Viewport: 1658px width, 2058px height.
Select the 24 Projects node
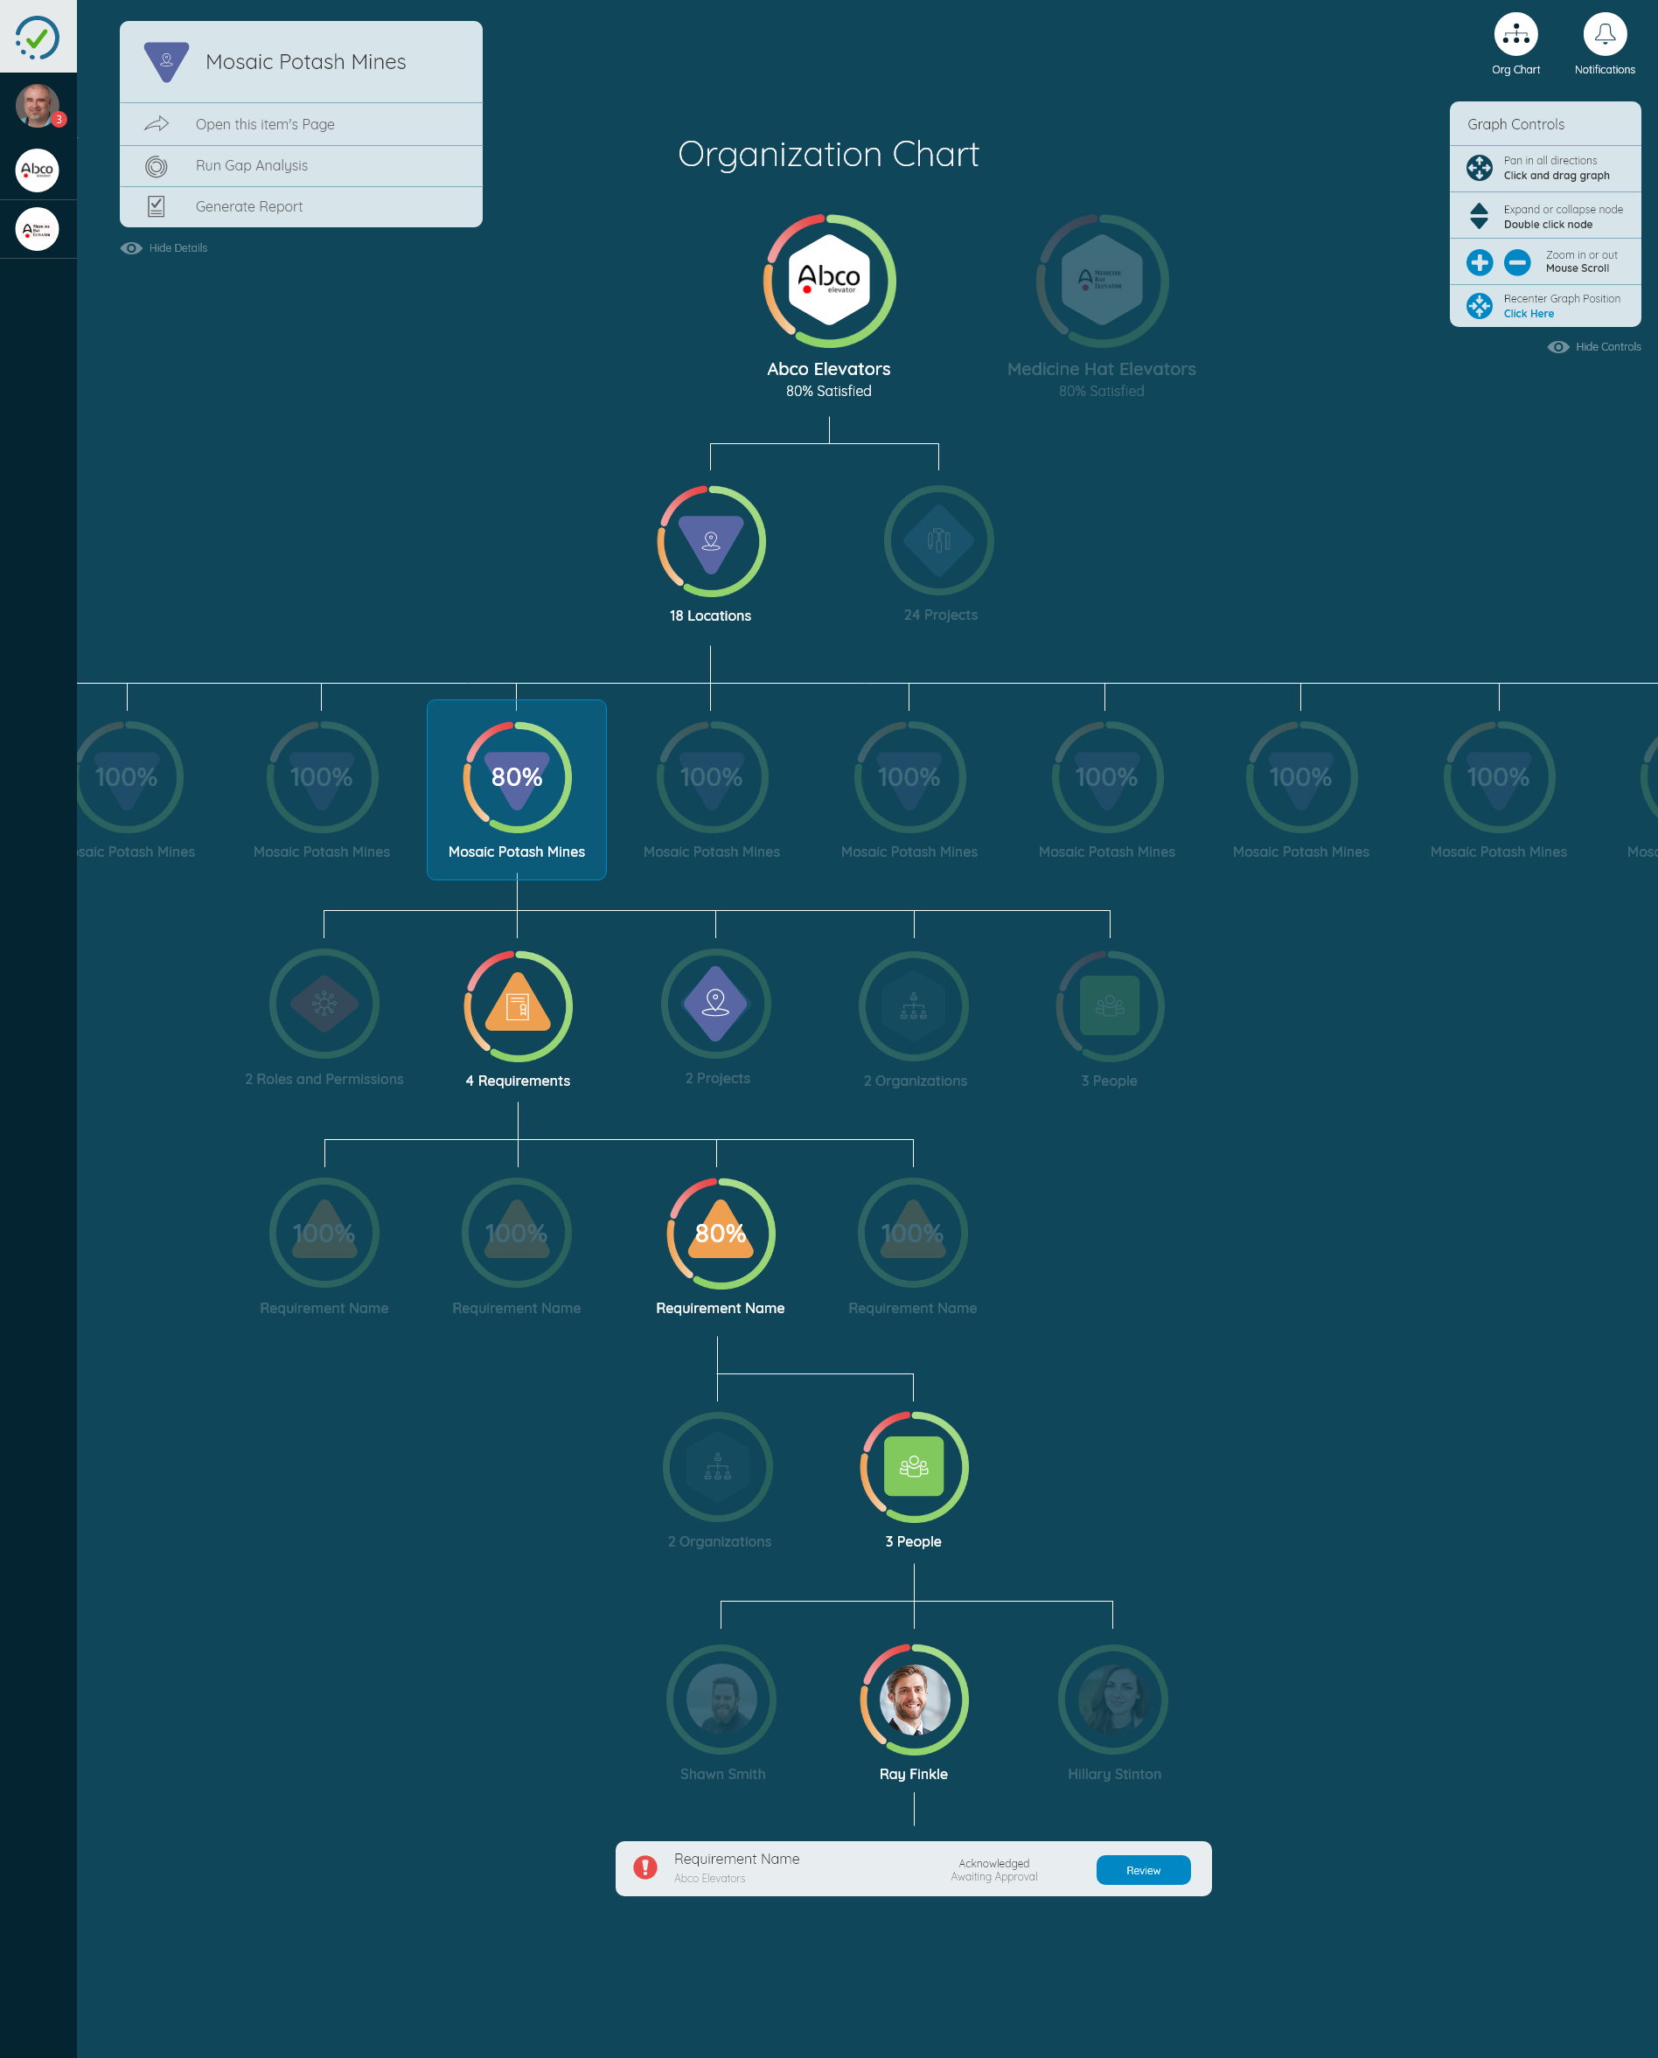[x=939, y=540]
